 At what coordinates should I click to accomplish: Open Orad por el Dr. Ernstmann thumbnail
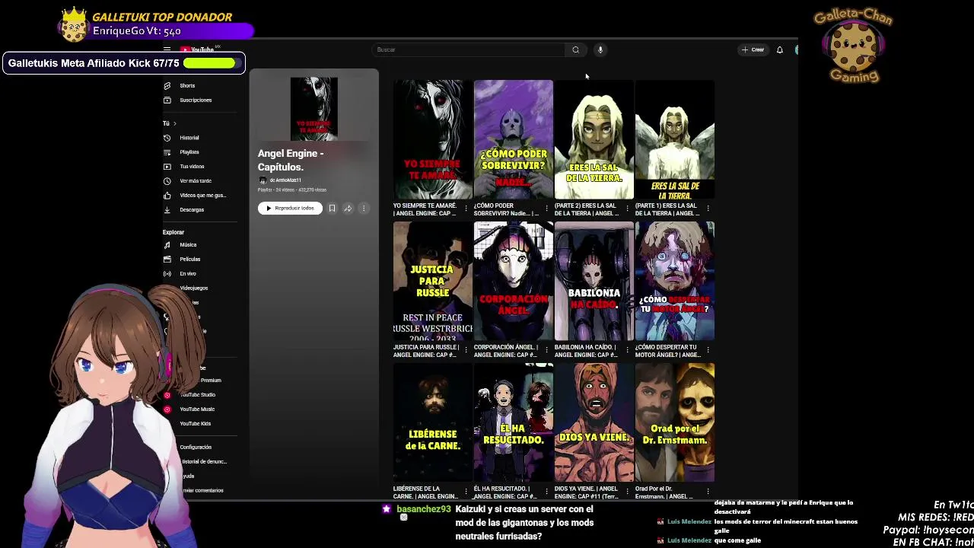tap(675, 422)
